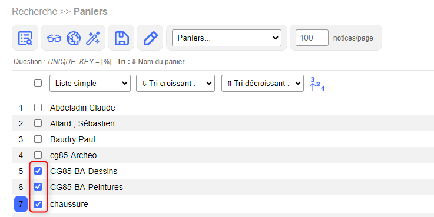Uncheck the chaussure row checkbox
This screenshot has width=434, height=217.
coord(38,204)
